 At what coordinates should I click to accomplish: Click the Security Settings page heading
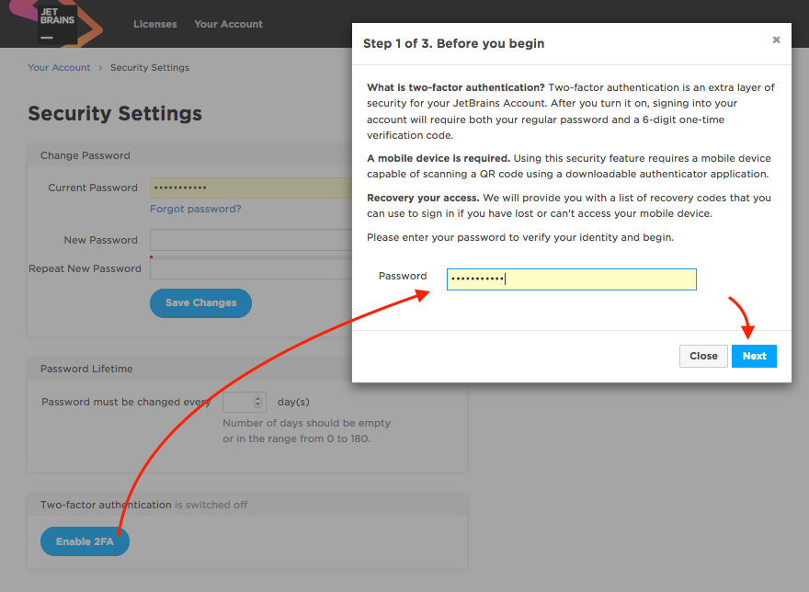point(115,114)
